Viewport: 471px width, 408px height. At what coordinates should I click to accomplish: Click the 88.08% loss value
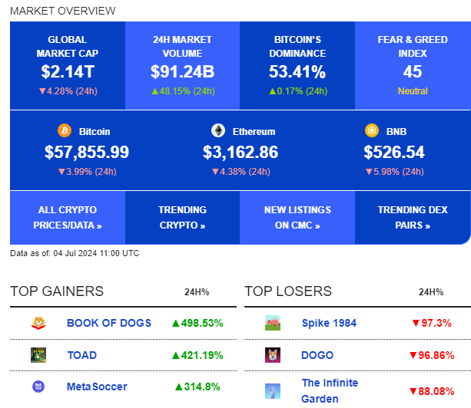pyautogui.click(x=432, y=391)
